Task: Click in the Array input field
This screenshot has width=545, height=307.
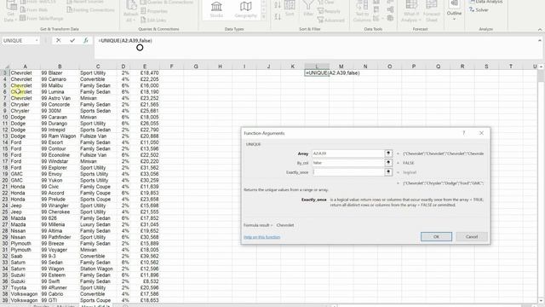Action: click(x=348, y=153)
